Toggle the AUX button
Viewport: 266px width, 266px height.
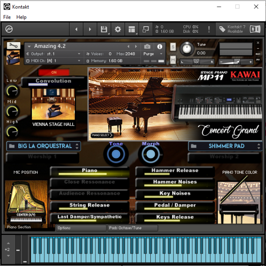coord(258,54)
